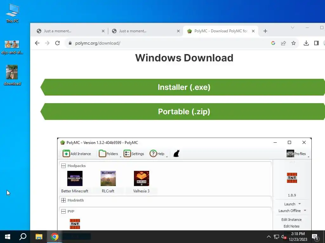Select the Valhelsia 3 instance icon
This screenshot has height=243, width=325.
[x=141, y=178]
